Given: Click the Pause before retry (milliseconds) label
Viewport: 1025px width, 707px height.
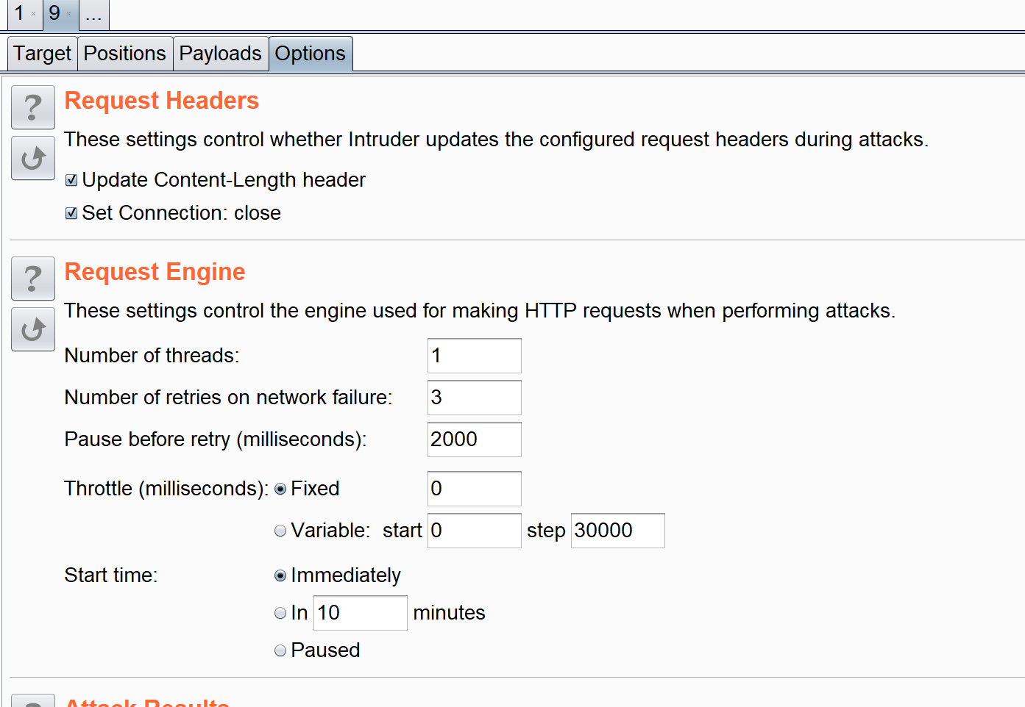Looking at the screenshot, I should 216,439.
